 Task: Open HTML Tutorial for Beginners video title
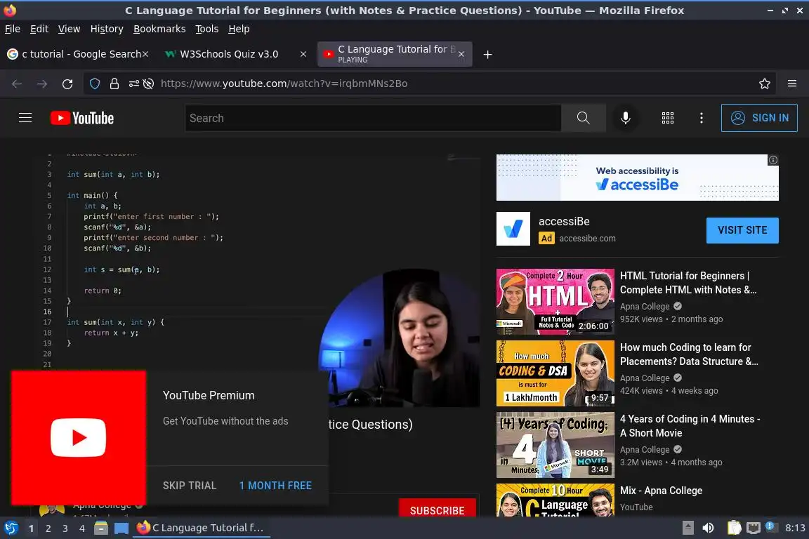[688, 283]
